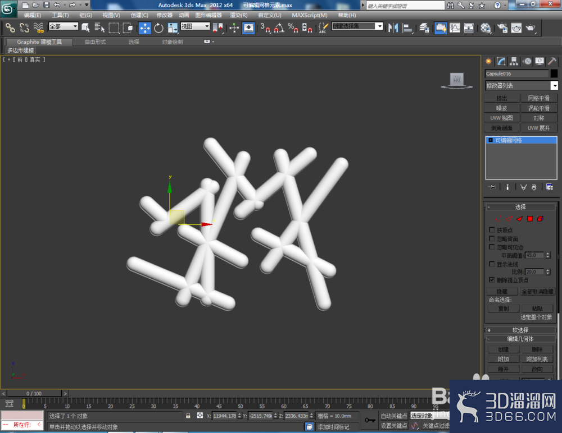Collapse the 选择 rollout

[x=520, y=207]
